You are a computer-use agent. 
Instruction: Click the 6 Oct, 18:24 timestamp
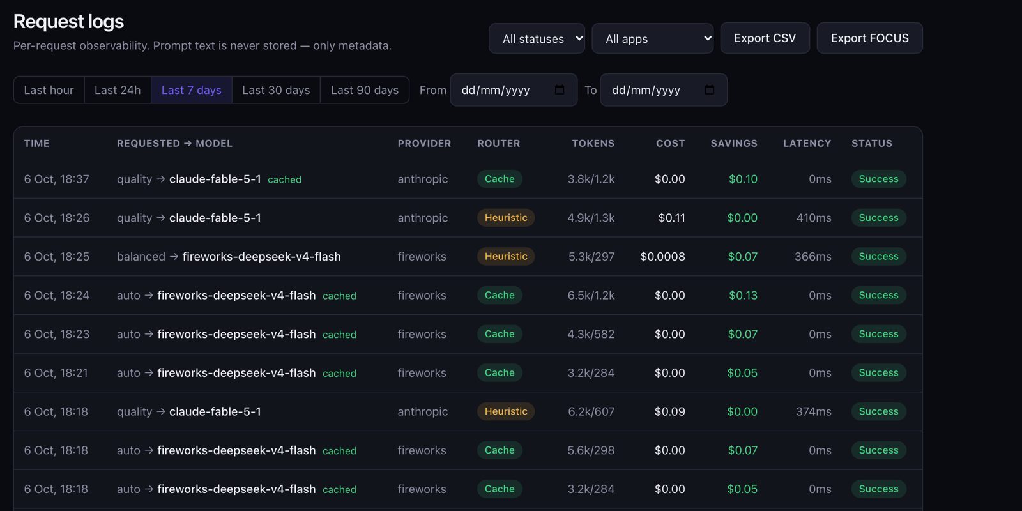57,296
